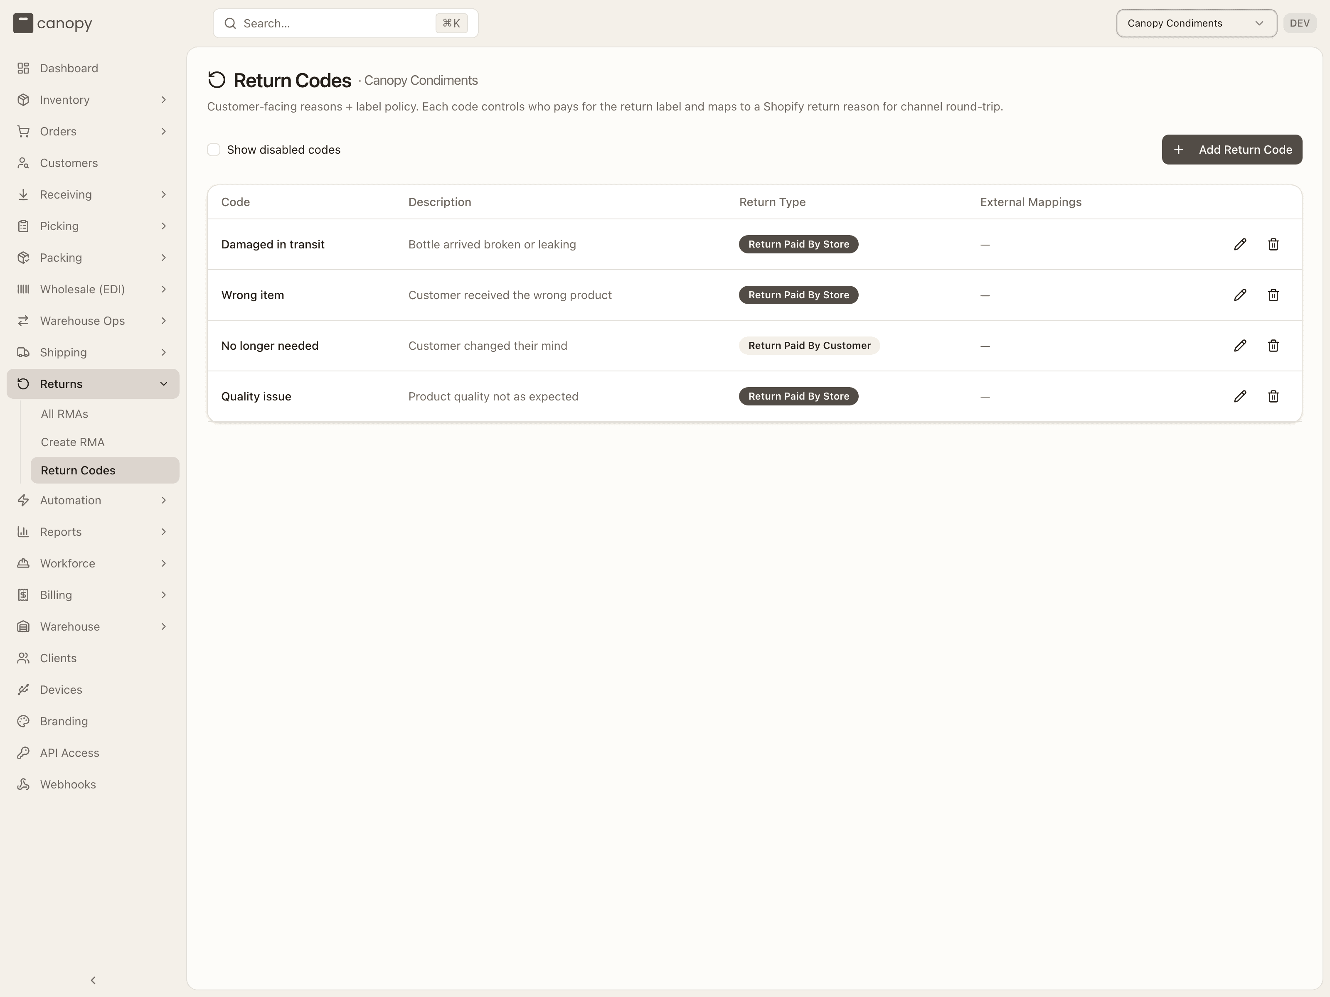
Task: Expand the Packing menu chevron
Action: click(x=163, y=258)
